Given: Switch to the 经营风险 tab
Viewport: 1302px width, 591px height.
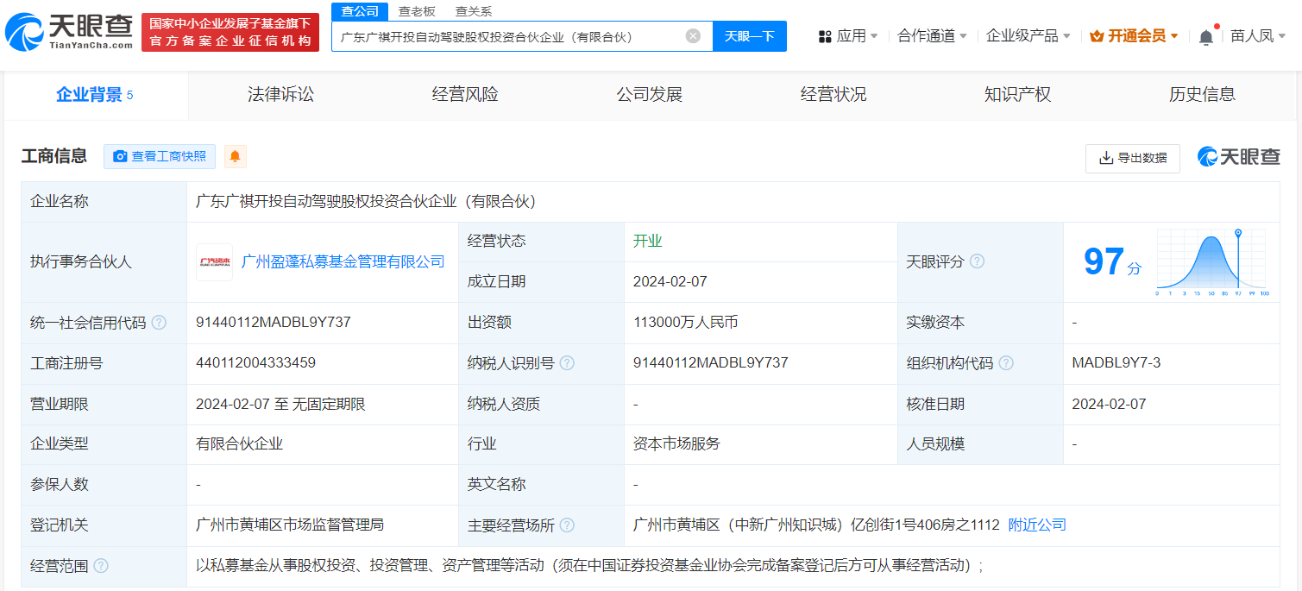Looking at the screenshot, I should 465,95.
